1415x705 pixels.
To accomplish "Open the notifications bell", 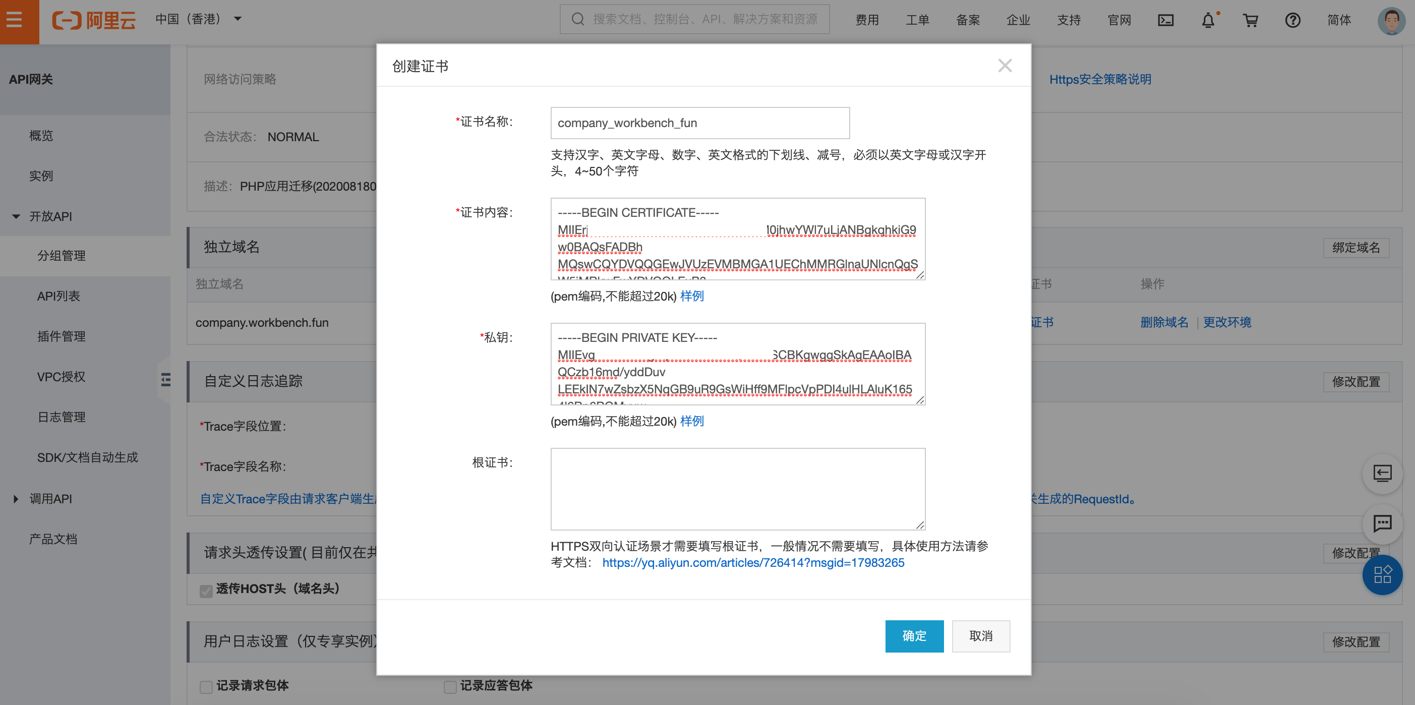I will click(x=1208, y=20).
